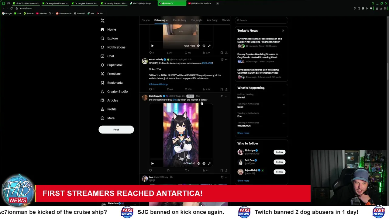Show more trends under What's happening

[x=243, y=133]
